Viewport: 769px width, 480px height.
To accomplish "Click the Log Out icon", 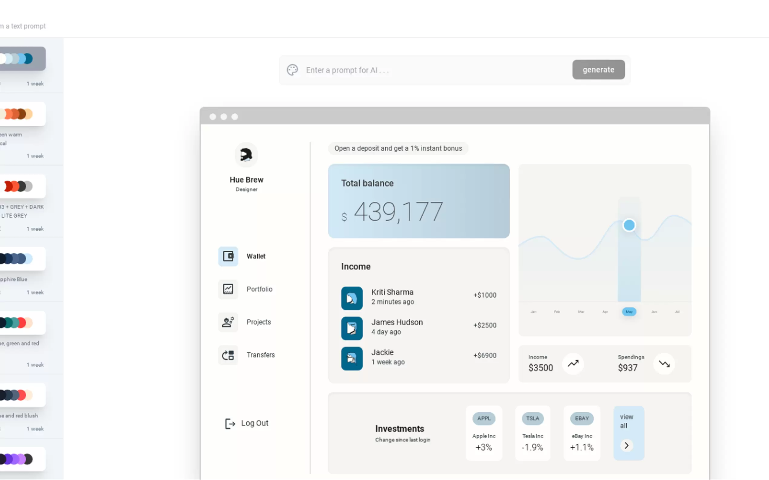I will [x=230, y=423].
